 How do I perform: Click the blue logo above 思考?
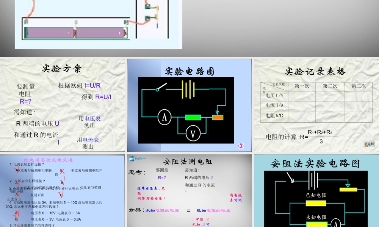point(137,158)
